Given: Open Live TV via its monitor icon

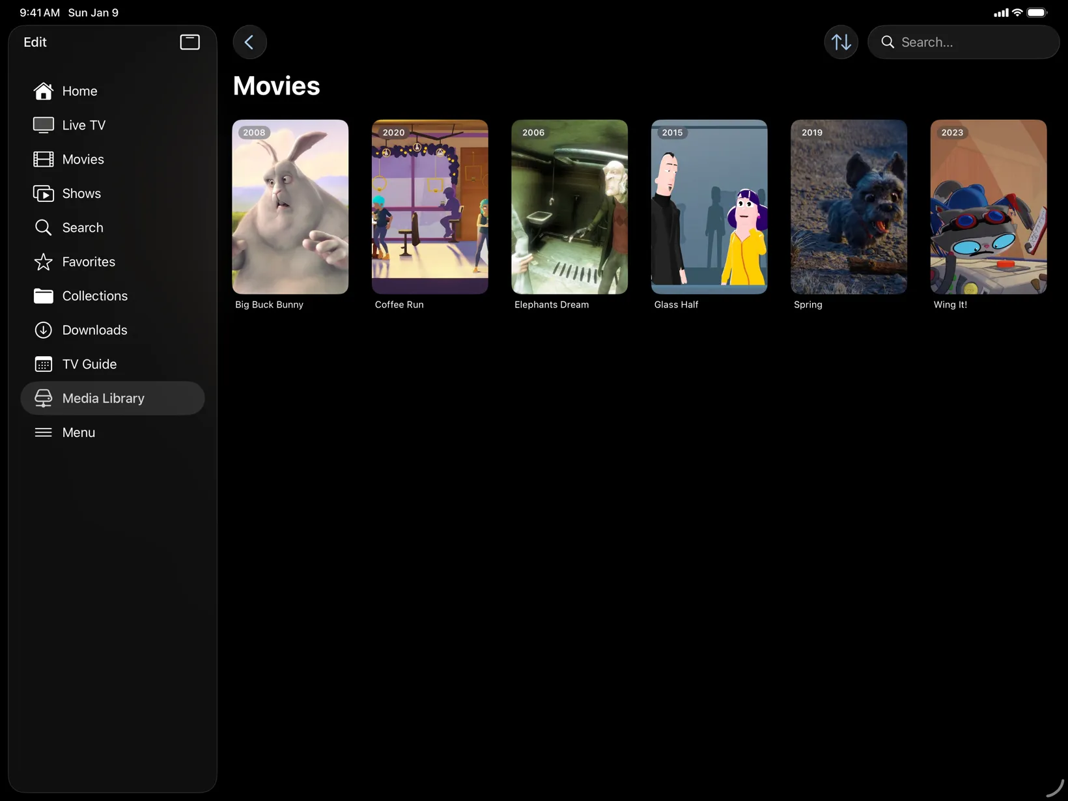Looking at the screenshot, I should 43,125.
